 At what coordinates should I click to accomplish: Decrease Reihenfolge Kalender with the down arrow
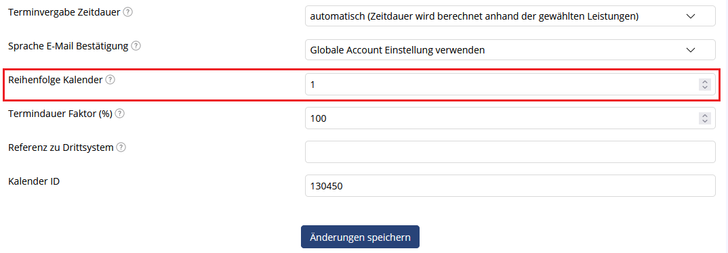click(705, 87)
